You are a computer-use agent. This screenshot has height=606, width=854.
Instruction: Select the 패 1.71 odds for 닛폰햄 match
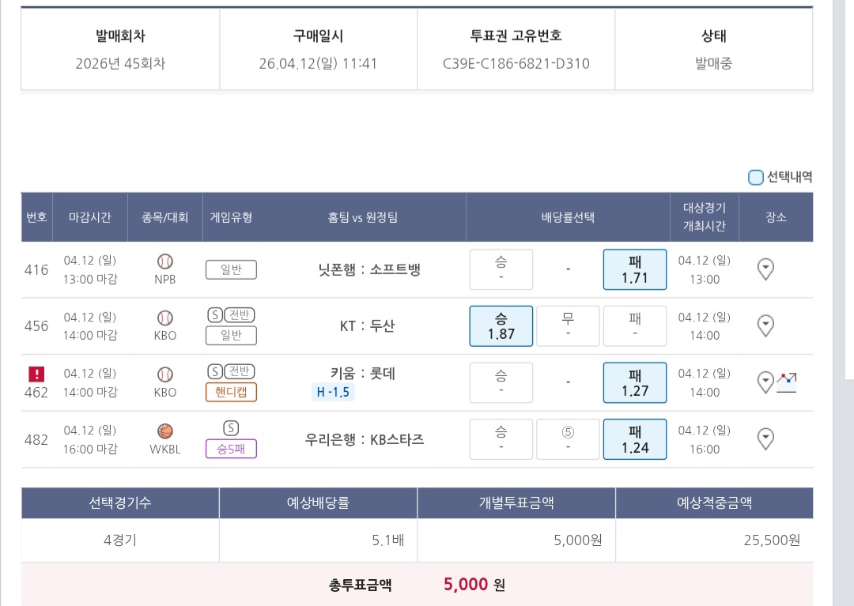tap(635, 269)
